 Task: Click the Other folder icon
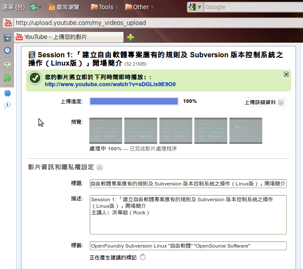(128, 7)
